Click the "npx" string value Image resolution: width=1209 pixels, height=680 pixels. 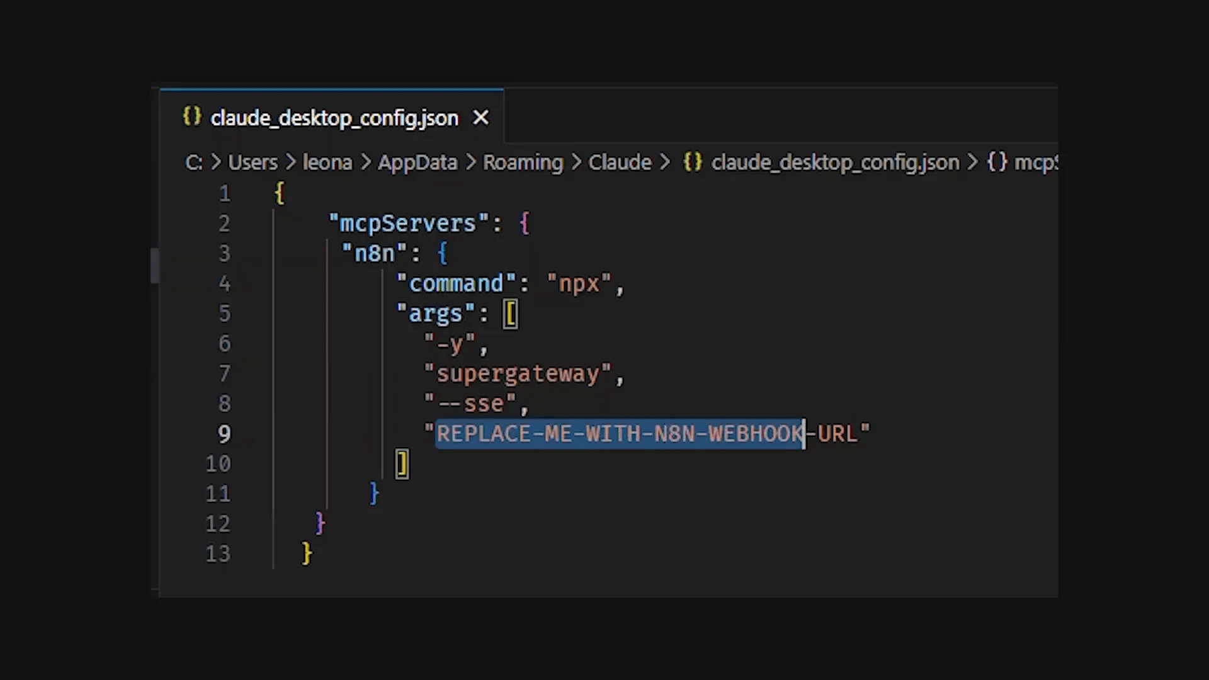pos(579,284)
